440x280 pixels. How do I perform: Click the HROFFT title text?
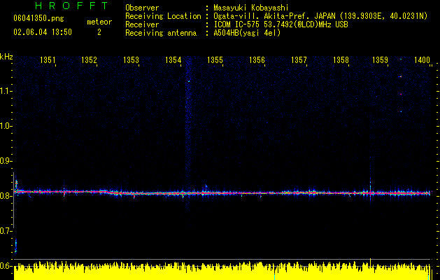click(72, 6)
